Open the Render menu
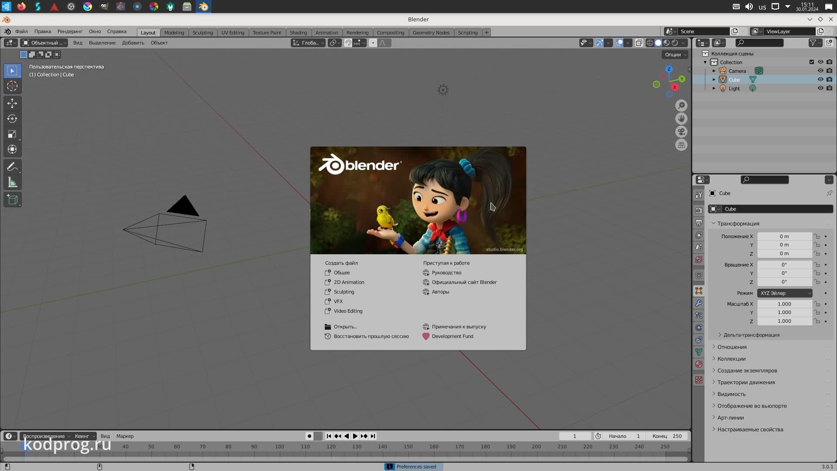This screenshot has width=837, height=471. pos(70,31)
